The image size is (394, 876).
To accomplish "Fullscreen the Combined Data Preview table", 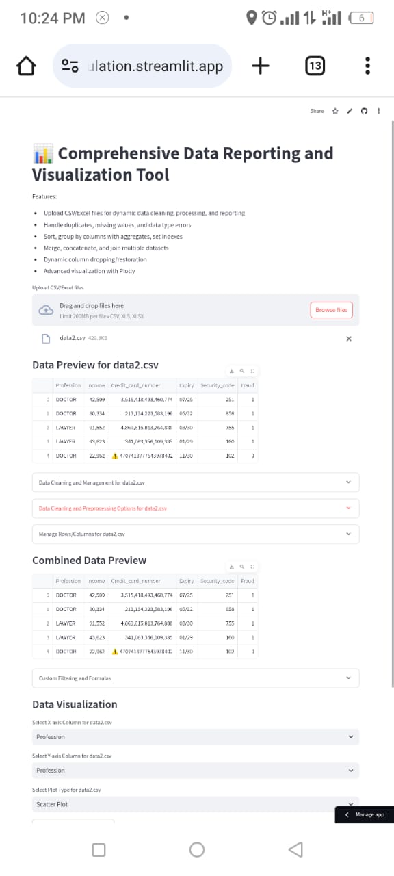I will [252, 567].
